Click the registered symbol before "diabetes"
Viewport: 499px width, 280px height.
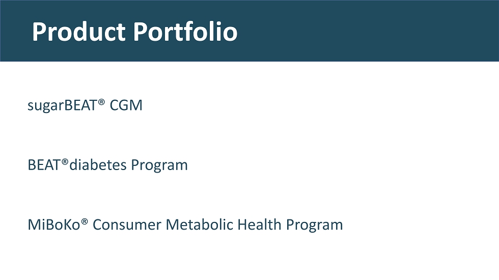[x=65, y=162]
